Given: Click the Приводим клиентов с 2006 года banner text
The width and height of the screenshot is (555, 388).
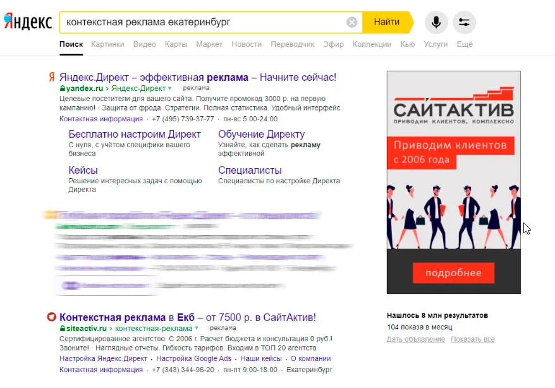Looking at the screenshot, I should click(450, 152).
